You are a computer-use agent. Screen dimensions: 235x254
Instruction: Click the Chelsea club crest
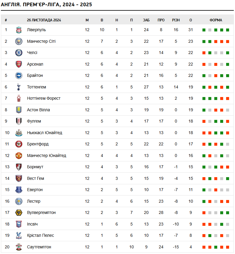click(x=19, y=53)
